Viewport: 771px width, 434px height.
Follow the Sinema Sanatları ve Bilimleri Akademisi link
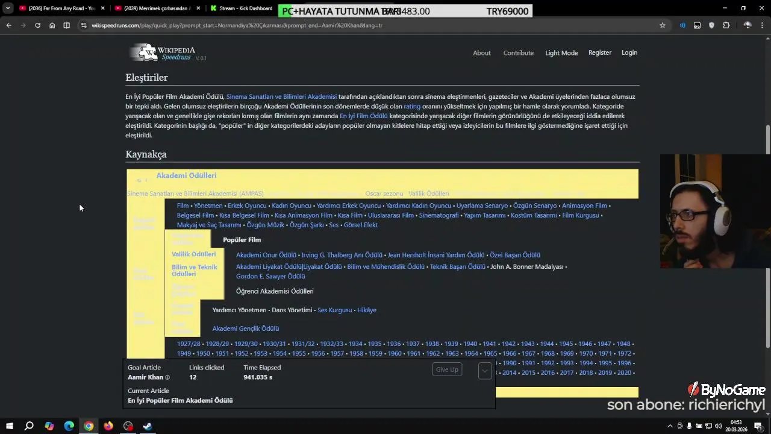click(x=281, y=96)
